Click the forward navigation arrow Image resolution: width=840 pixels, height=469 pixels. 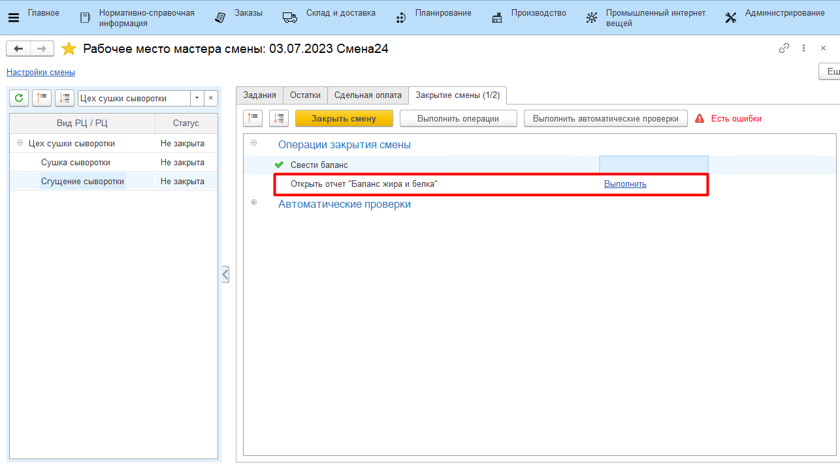pyautogui.click(x=41, y=49)
